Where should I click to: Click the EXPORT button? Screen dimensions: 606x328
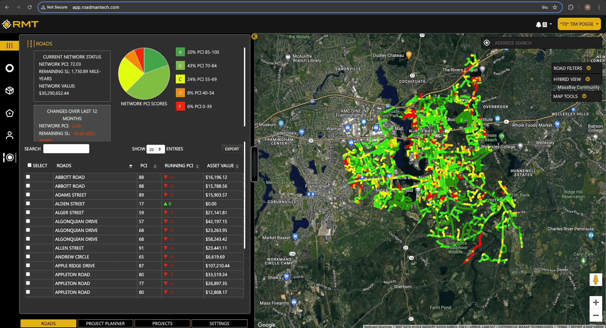232,149
